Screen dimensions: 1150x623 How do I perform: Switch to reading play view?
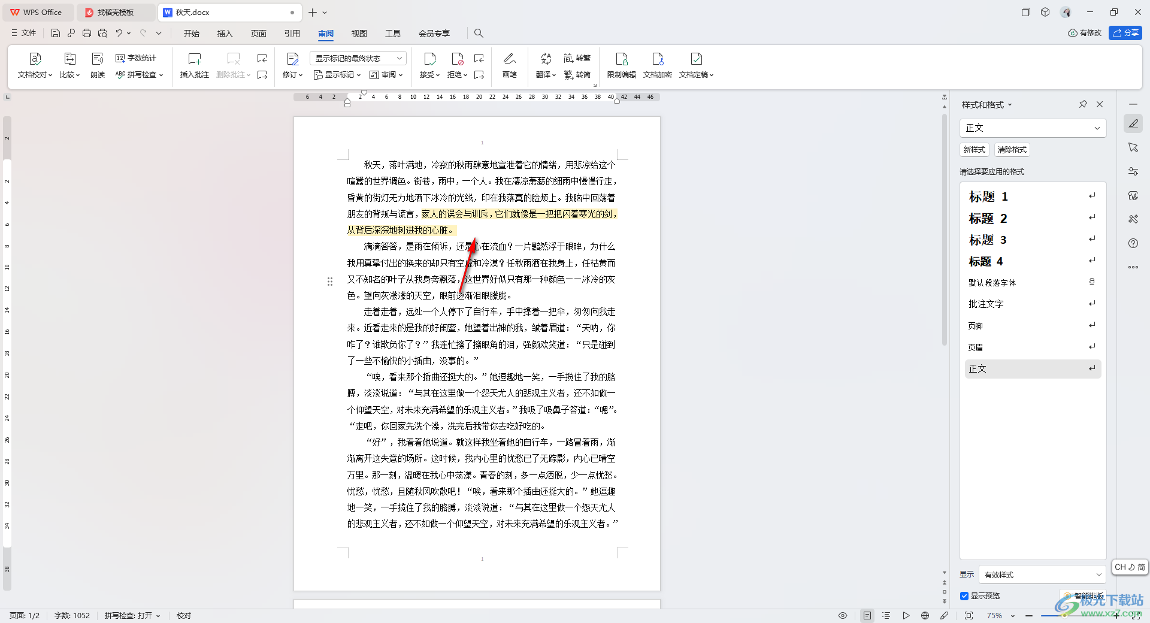(906, 616)
